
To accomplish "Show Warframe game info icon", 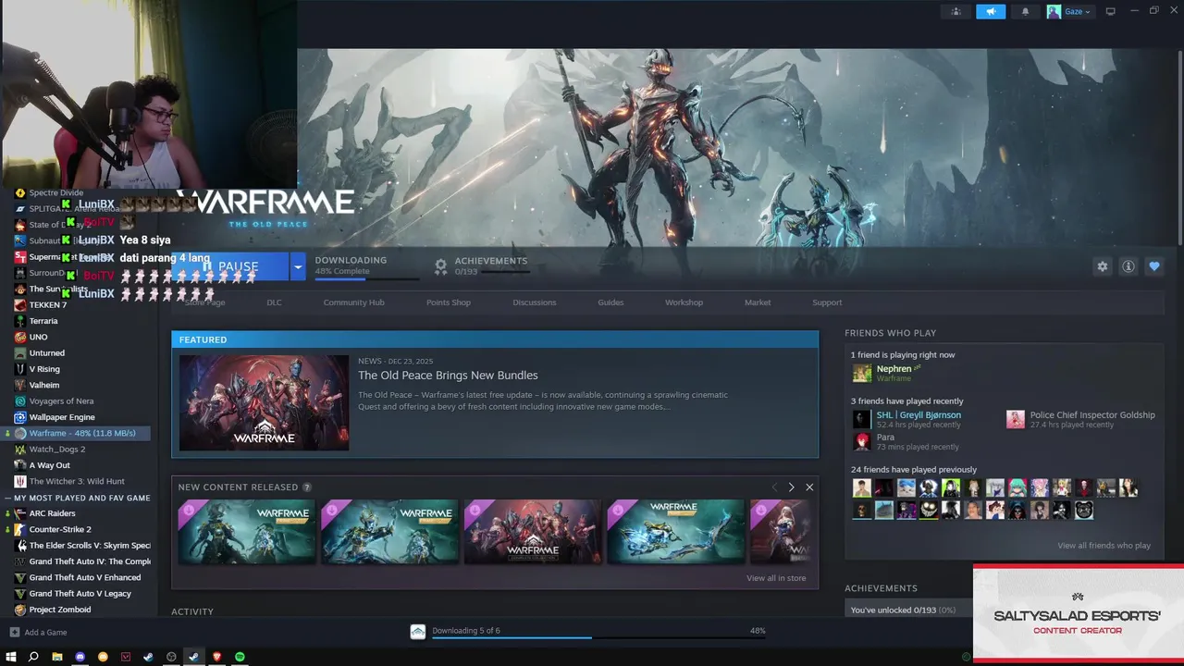I will click(1128, 266).
